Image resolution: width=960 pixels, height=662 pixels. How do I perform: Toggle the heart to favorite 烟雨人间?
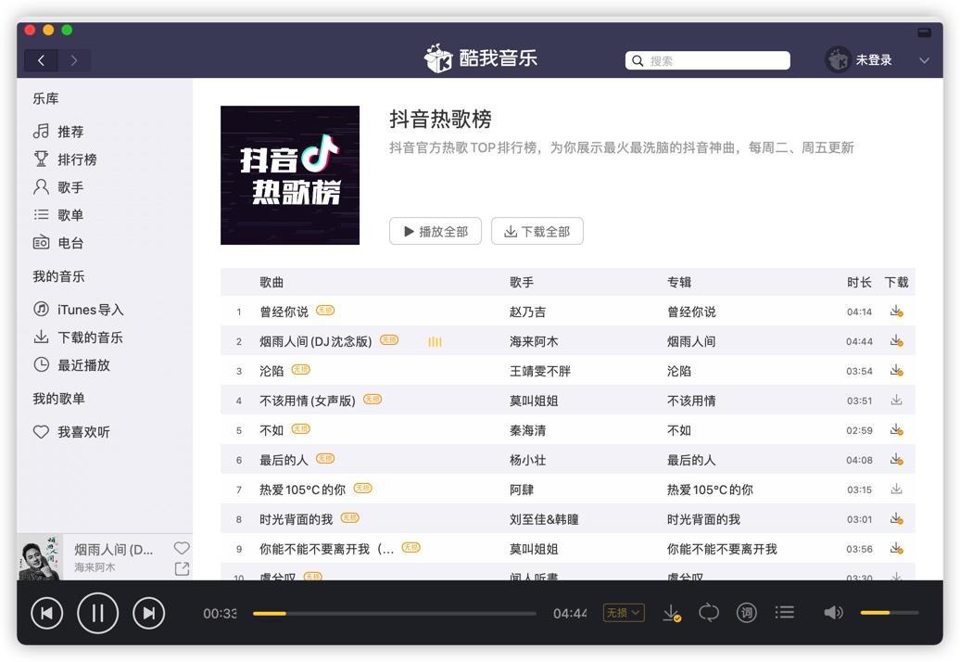tap(182, 548)
